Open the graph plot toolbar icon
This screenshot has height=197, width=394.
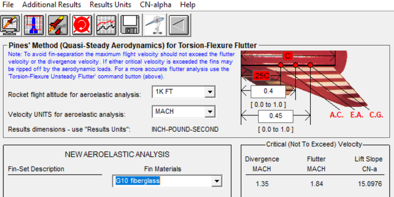pyautogui.click(x=106, y=25)
